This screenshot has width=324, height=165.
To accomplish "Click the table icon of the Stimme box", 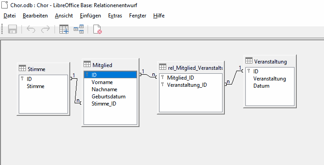I will 22,68.
